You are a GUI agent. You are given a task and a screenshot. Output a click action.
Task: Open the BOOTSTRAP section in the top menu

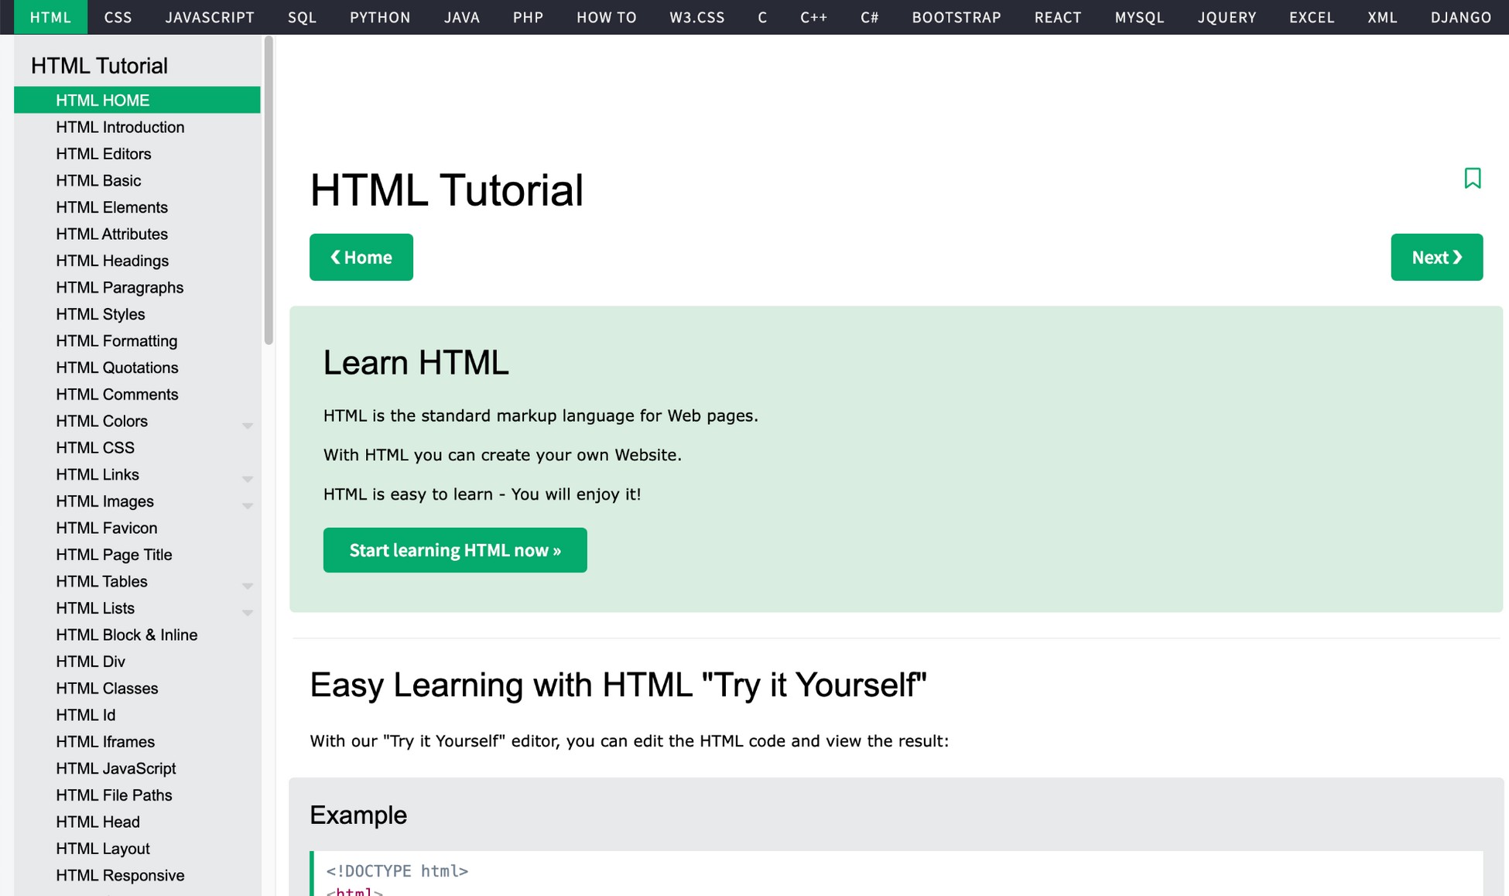point(956,17)
